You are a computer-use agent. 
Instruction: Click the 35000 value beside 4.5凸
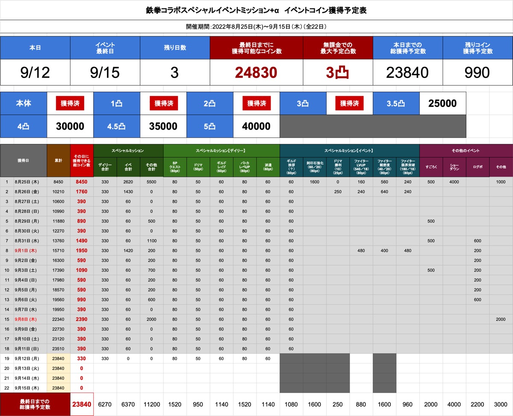[x=163, y=126]
